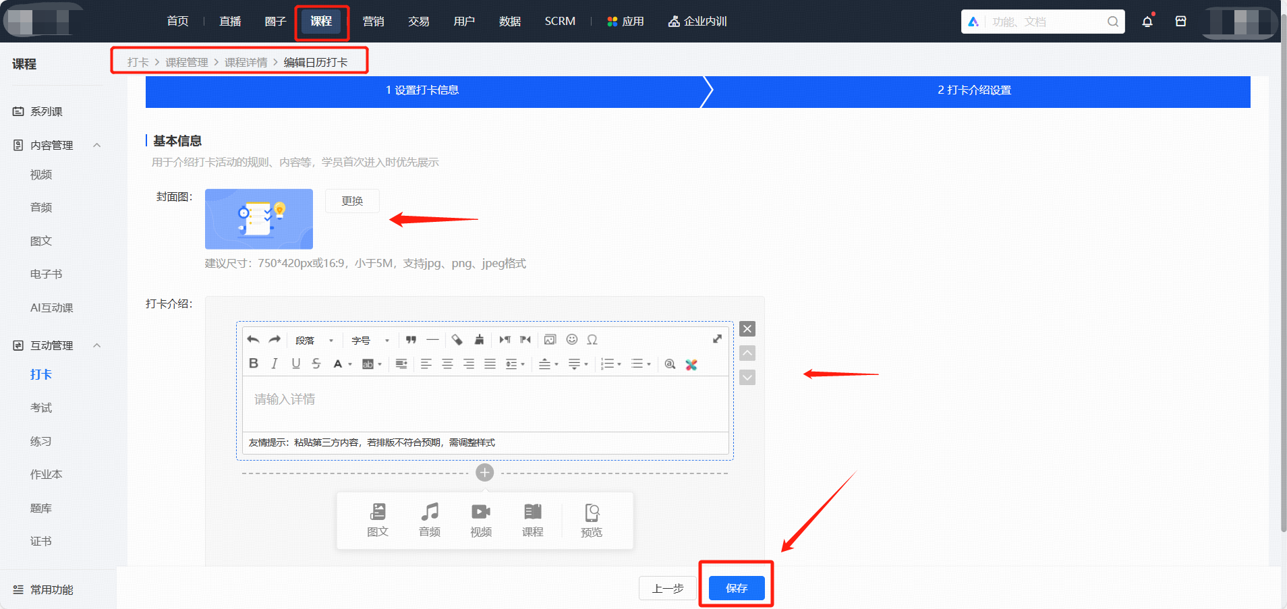Open the 段落 paragraph style dropdown
Screen dimensions: 1287x609
pos(314,341)
